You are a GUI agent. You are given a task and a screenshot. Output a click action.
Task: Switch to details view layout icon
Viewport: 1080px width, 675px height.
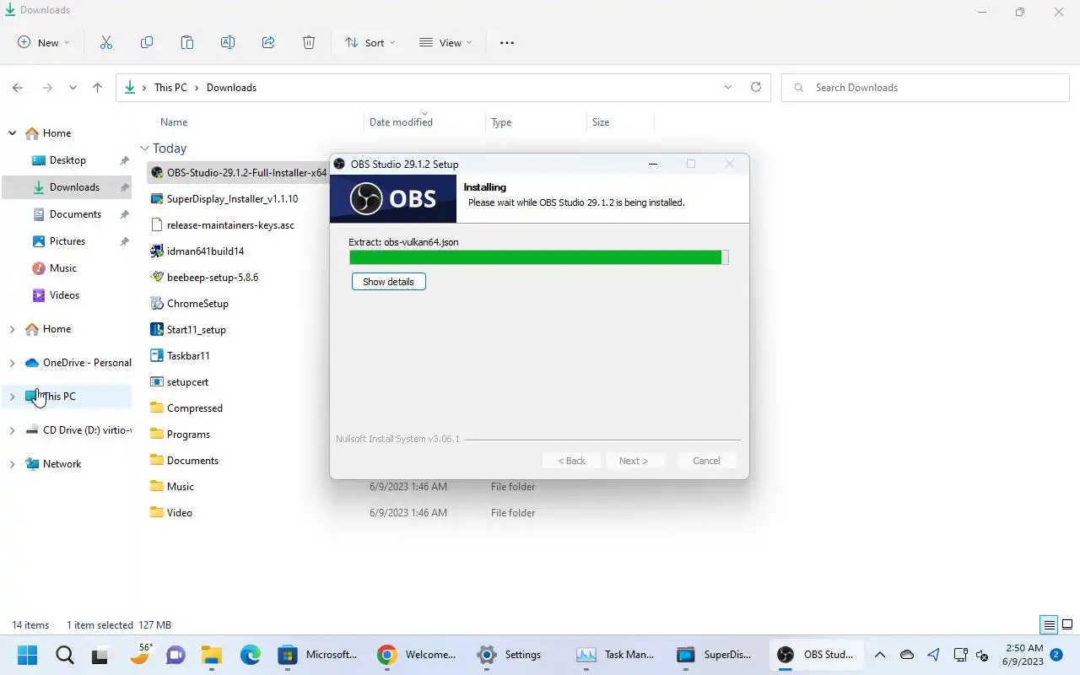[x=1050, y=625]
